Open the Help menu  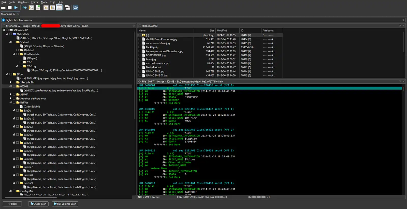coord(60,2)
